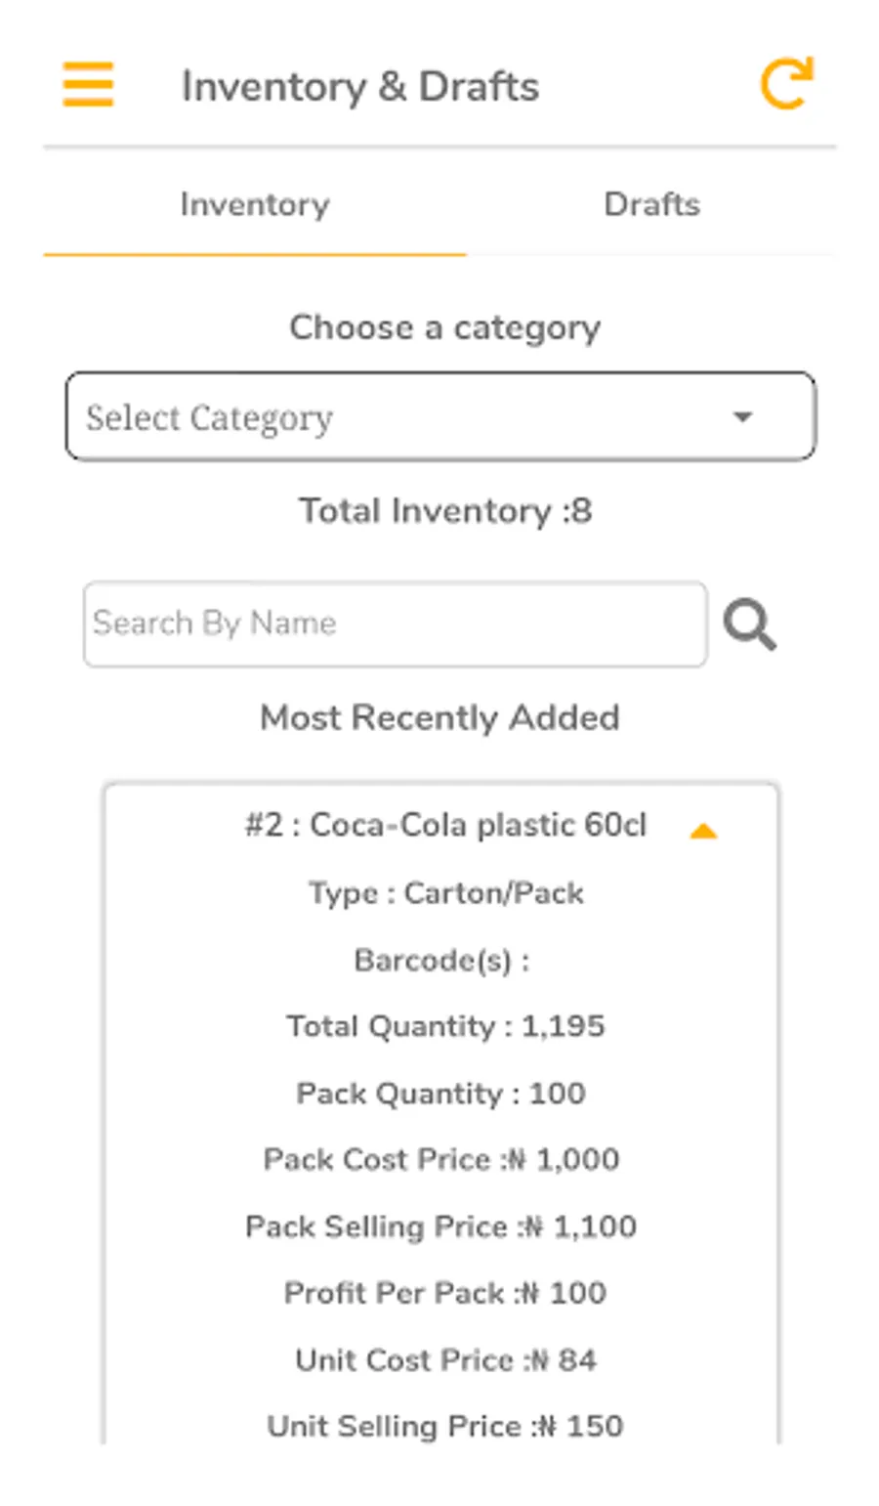Viewport: 879px width, 1506px height.
Task: Click the orange refresh icon
Action: (786, 84)
